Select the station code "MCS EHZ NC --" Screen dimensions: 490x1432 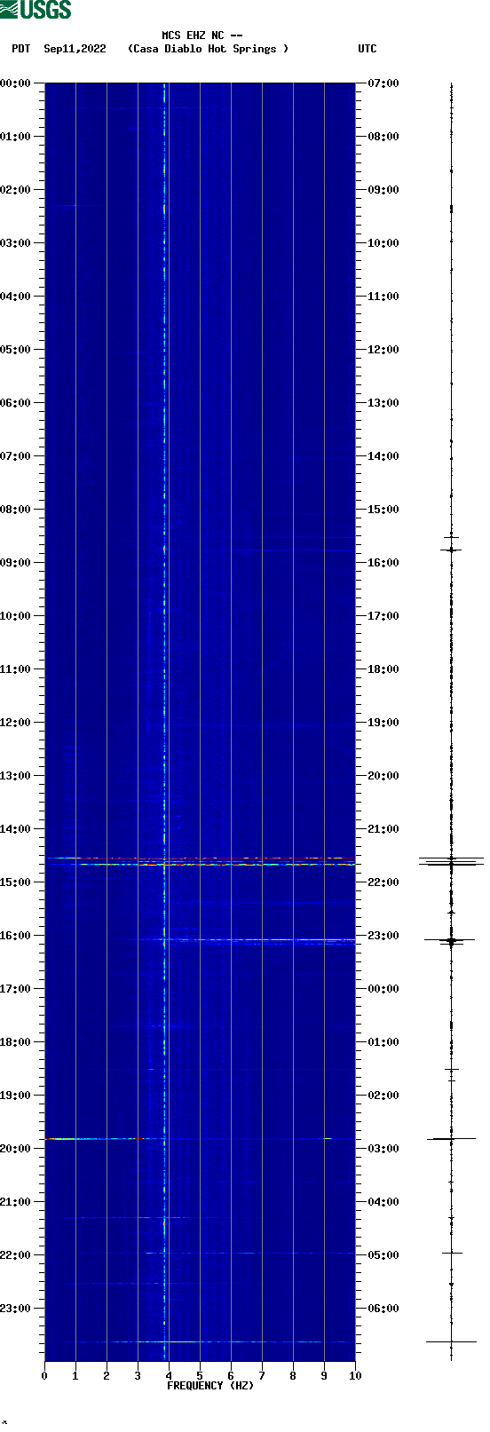[202, 36]
